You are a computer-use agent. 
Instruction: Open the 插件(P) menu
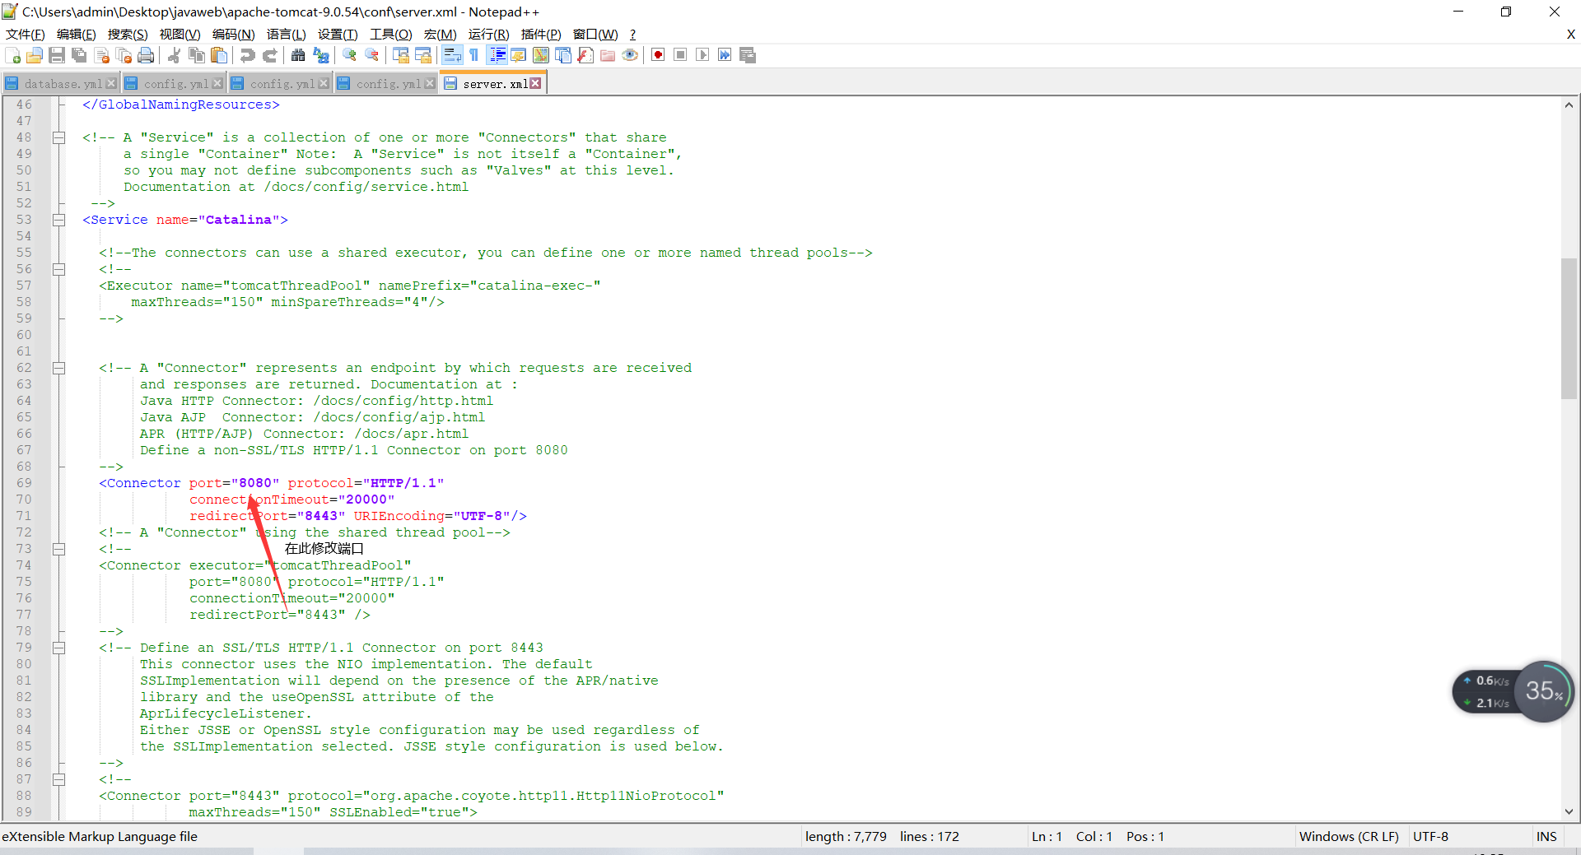[541, 34]
